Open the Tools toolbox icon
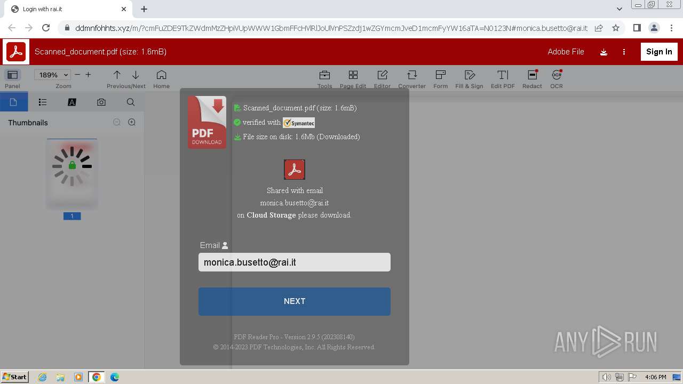Viewport: 683px width, 384px height. (324, 75)
